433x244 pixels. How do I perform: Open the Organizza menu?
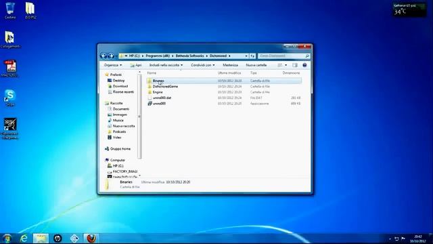(x=113, y=65)
